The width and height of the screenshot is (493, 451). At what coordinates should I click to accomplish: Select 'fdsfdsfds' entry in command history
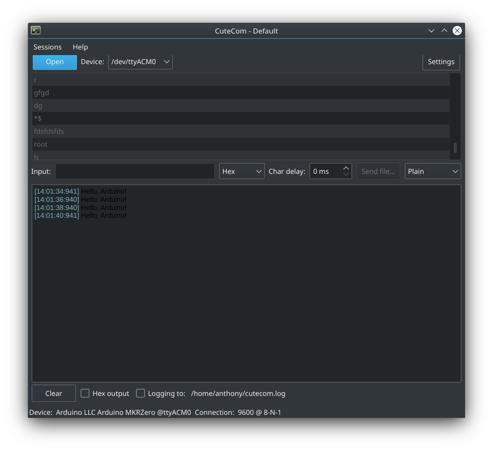[x=49, y=131]
